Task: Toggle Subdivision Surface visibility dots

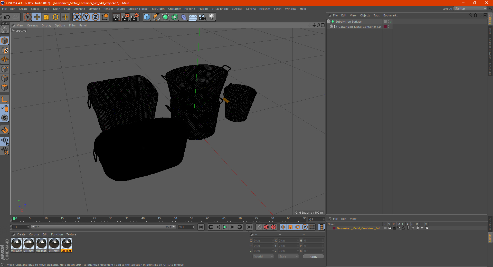Action: coord(388,22)
